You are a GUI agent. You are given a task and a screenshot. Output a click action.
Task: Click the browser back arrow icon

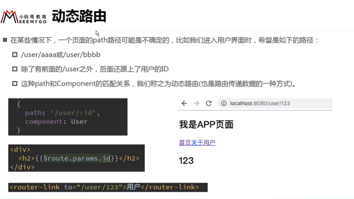[184, 103]
